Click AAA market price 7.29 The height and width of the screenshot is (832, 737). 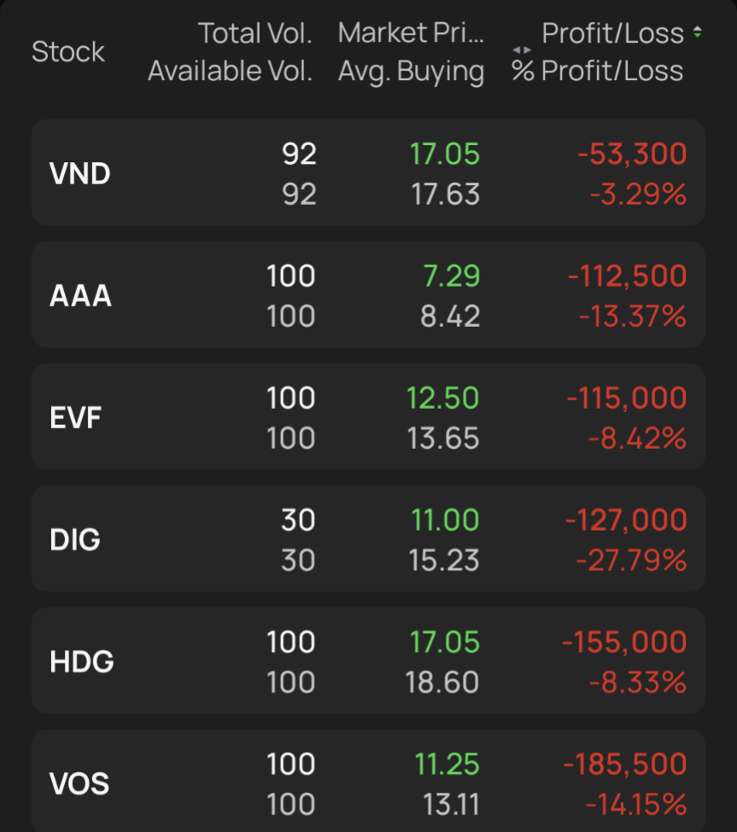point(451,276)
